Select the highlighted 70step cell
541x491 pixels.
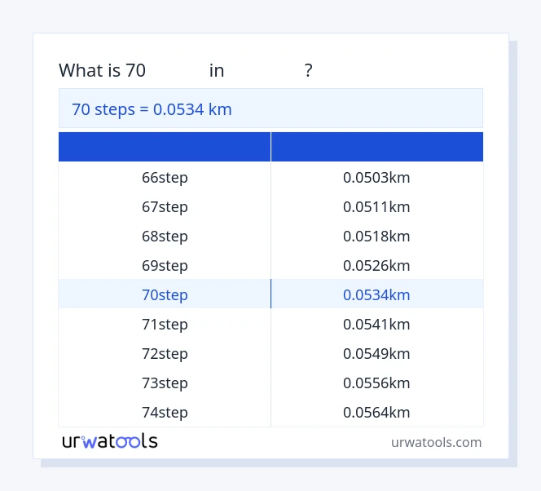coord(165,295)
